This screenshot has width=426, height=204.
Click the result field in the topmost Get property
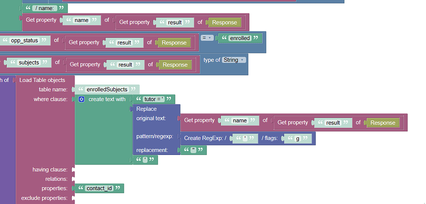tap(174, 22)
